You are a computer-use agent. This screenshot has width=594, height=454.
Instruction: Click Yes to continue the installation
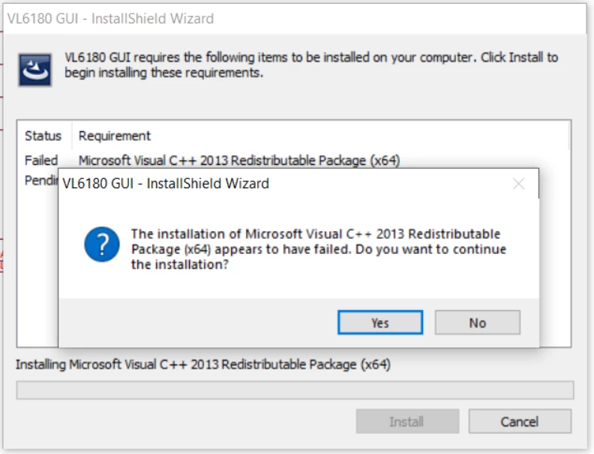click(380, 323)
